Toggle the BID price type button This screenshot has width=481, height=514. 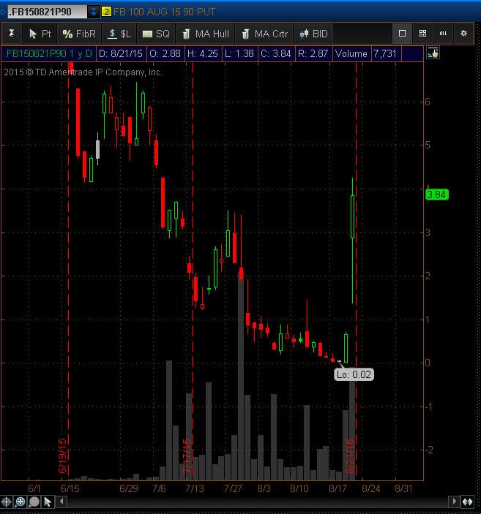pyautogui.click(x=313, y=34)
